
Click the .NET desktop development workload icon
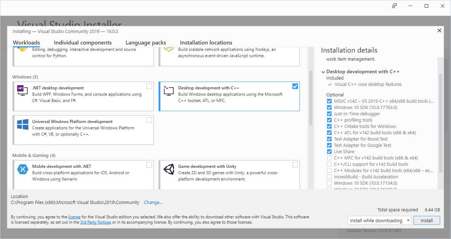tap(22, 90)
